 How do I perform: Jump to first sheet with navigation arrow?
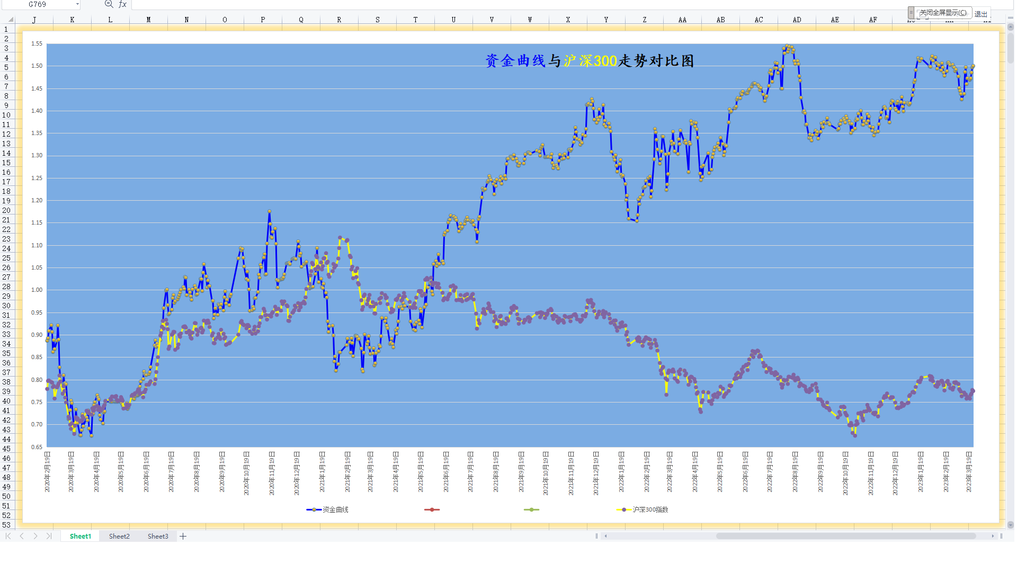[8, 536]
